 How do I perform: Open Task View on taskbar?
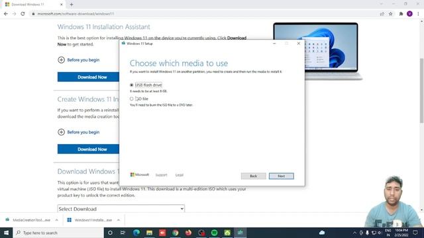point(123,233)
